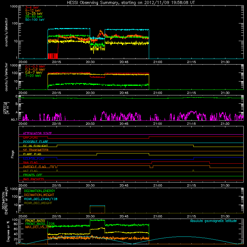Click the 6-12 keV flare peak near 20:35
This screenshot has width=247, height=247.
pos(101,32)
